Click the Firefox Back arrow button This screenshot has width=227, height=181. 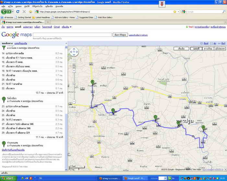click(4, 12)
